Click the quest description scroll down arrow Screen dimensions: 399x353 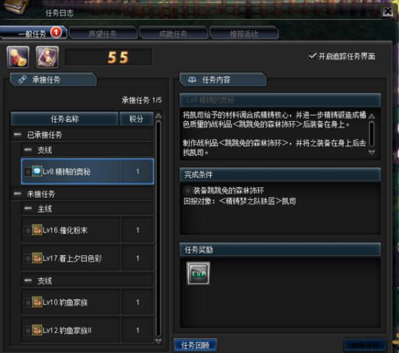pyautogui.click(x=371, y=152)
